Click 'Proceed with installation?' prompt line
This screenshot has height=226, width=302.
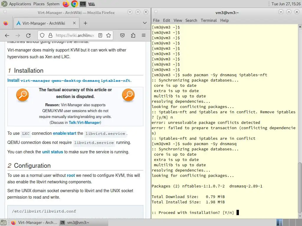point(193,212)
